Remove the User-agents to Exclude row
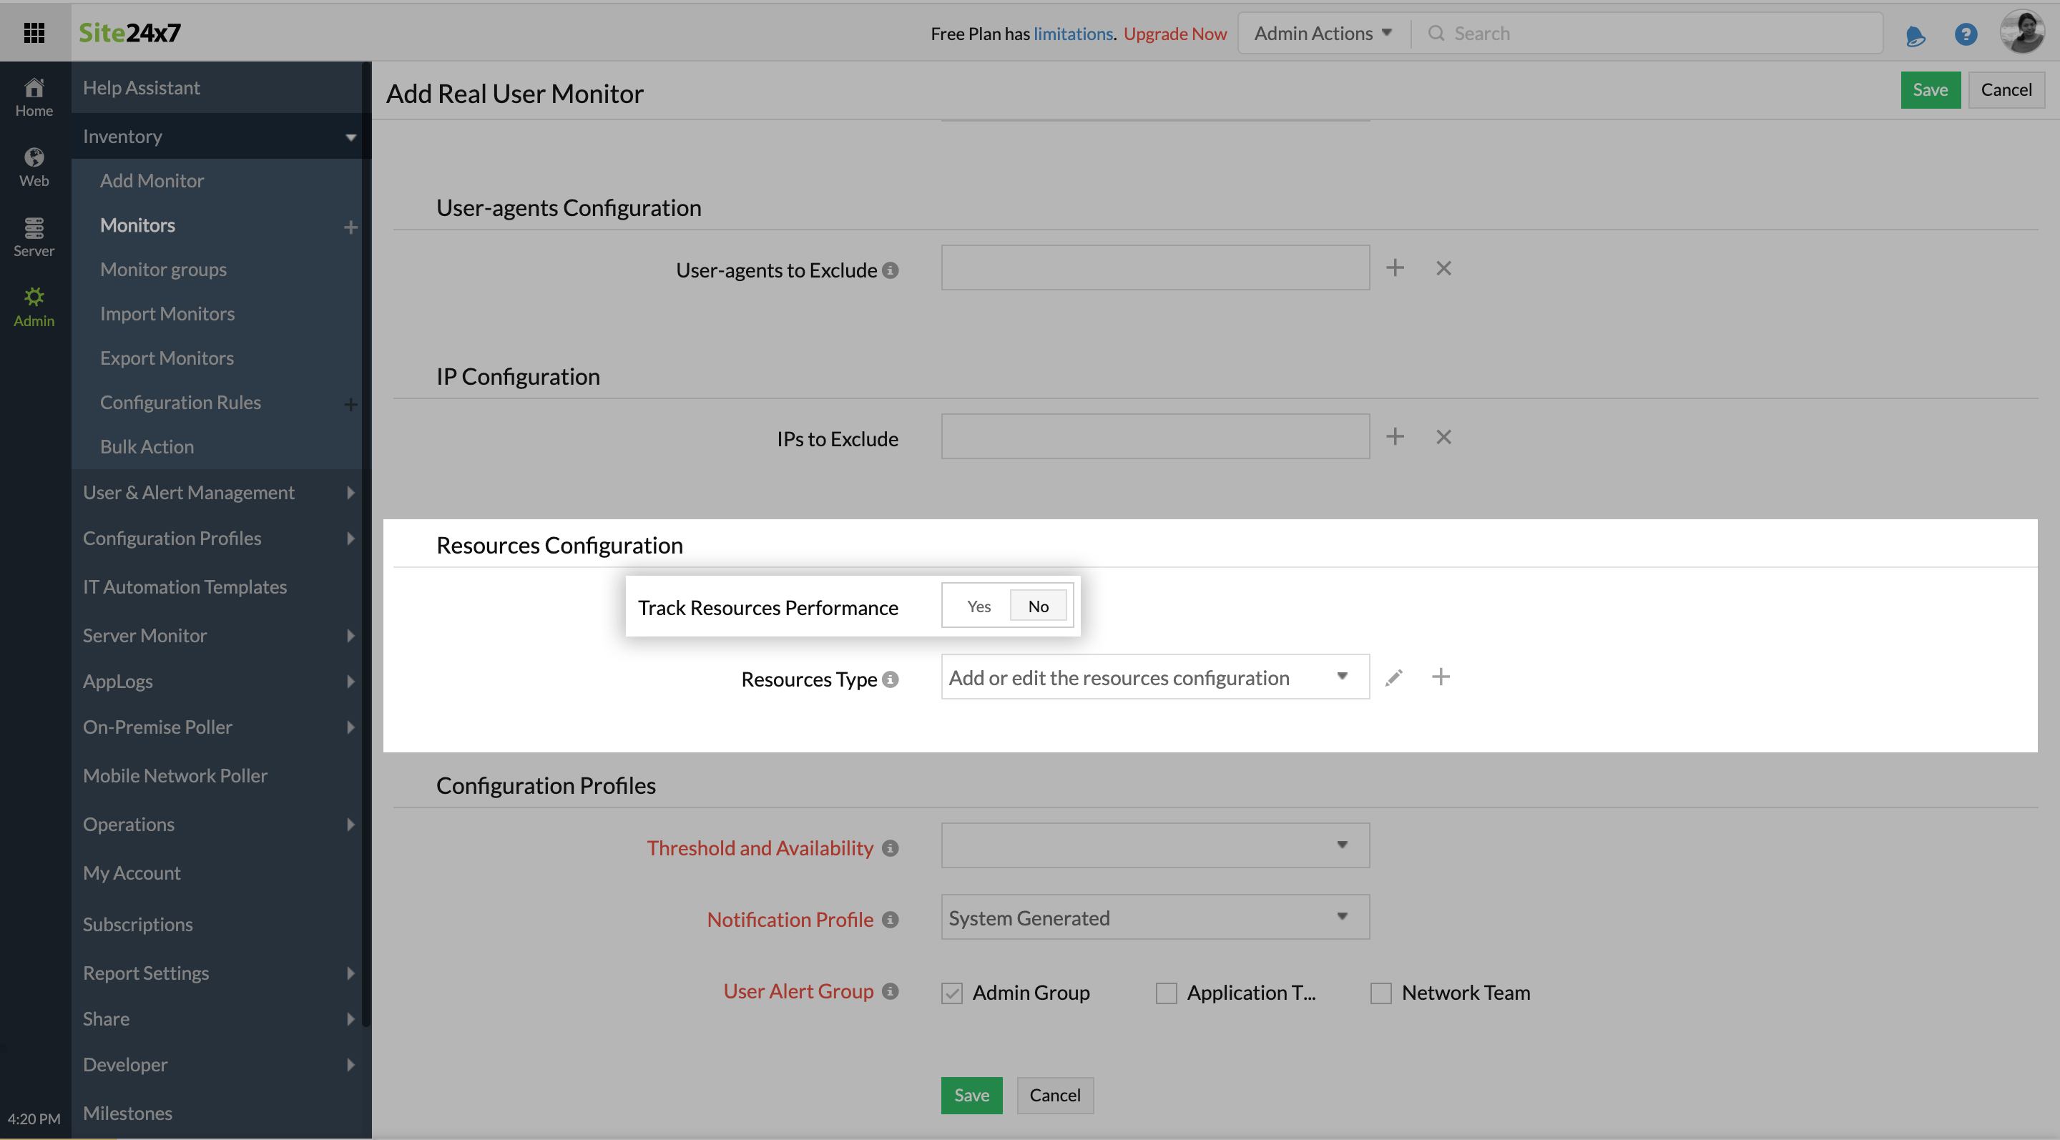This screenshot has height=1140, width=2060. coord(1443,269)
